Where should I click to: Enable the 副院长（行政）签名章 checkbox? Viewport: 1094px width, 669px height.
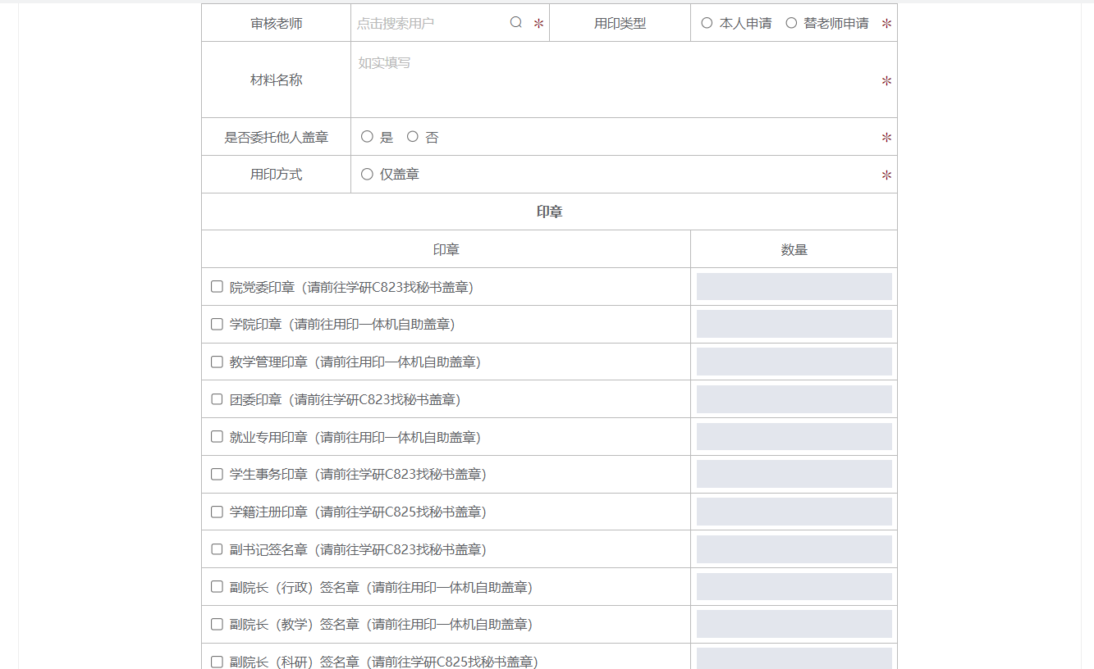[x=217, y=586]
